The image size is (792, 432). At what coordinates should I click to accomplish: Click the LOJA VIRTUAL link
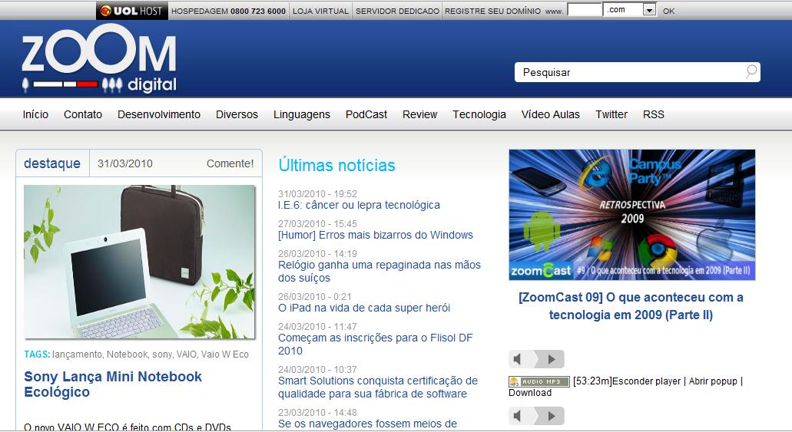[x=321, y=11]
